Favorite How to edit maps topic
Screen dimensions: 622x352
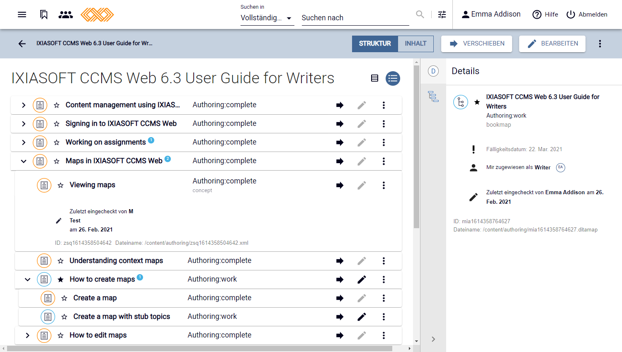pos(61,335)
